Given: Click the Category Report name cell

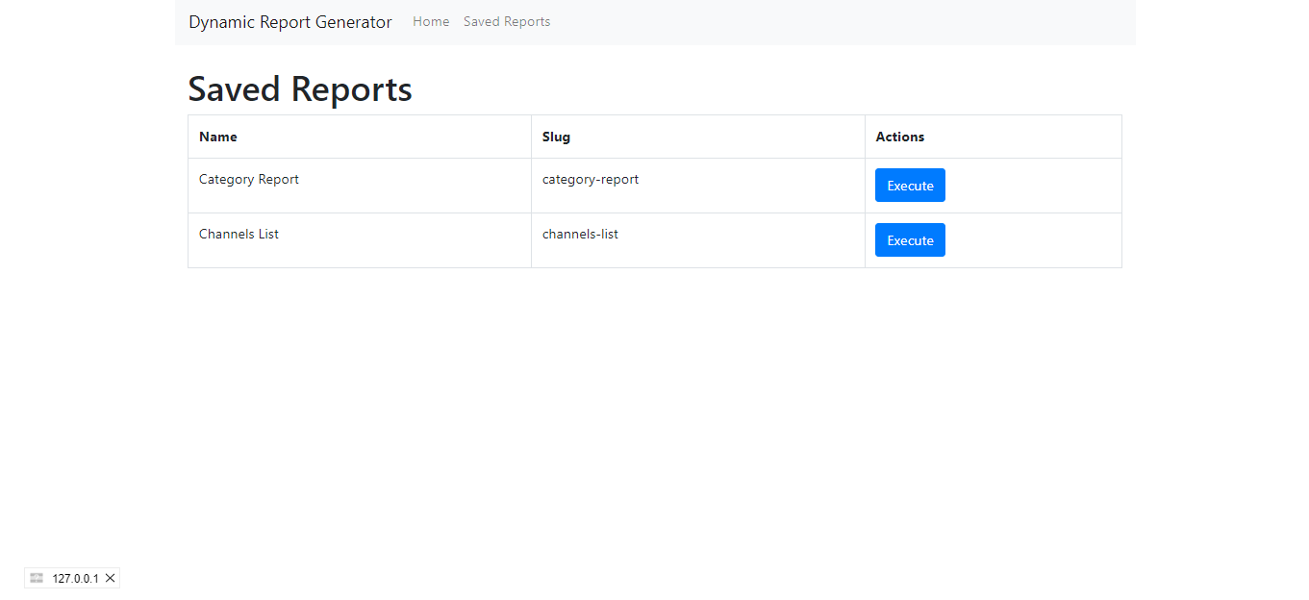Looking at the screenshot, I should coord(248,179).
